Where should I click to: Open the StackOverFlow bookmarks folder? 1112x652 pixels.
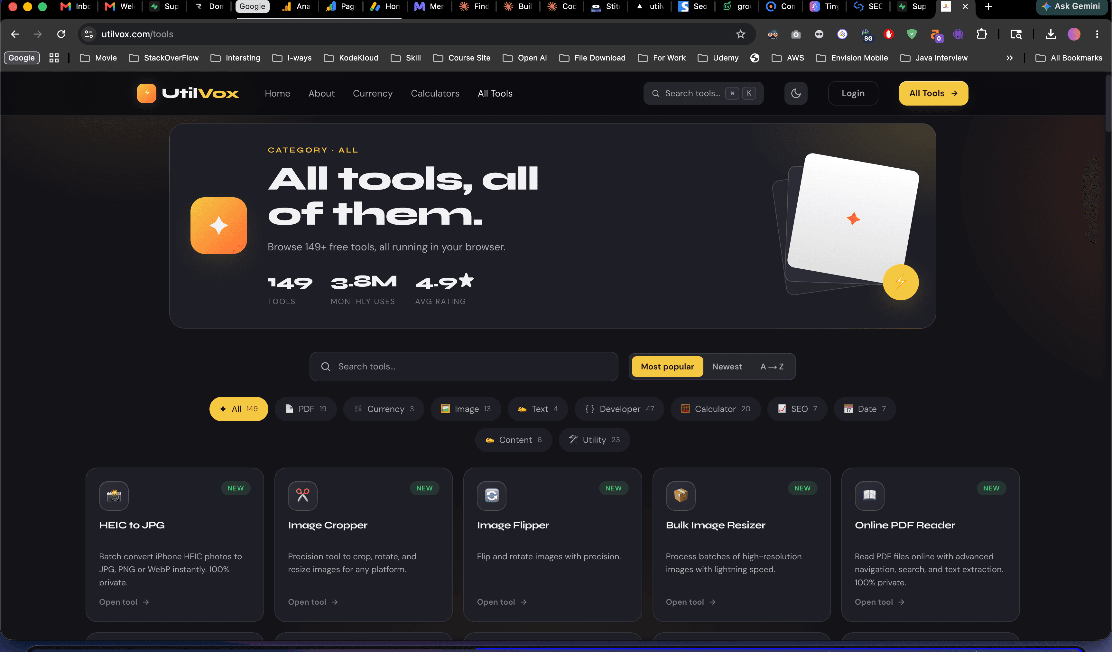(x=164, y=58)
